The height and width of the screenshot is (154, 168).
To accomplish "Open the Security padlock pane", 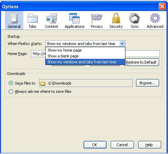I will [x=116, y=21].
